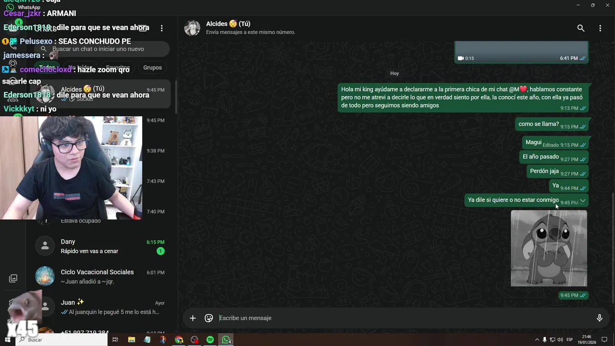Open the Juan ✨ chat
This screenshot has width=615, height=346.
point(100,307)
